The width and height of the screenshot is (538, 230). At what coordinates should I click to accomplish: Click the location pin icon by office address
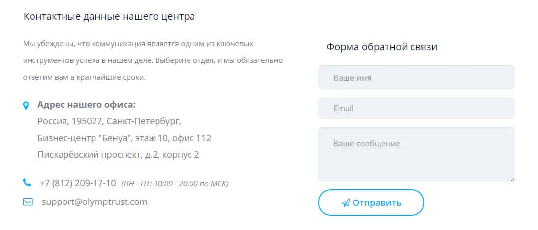[26, 105]
